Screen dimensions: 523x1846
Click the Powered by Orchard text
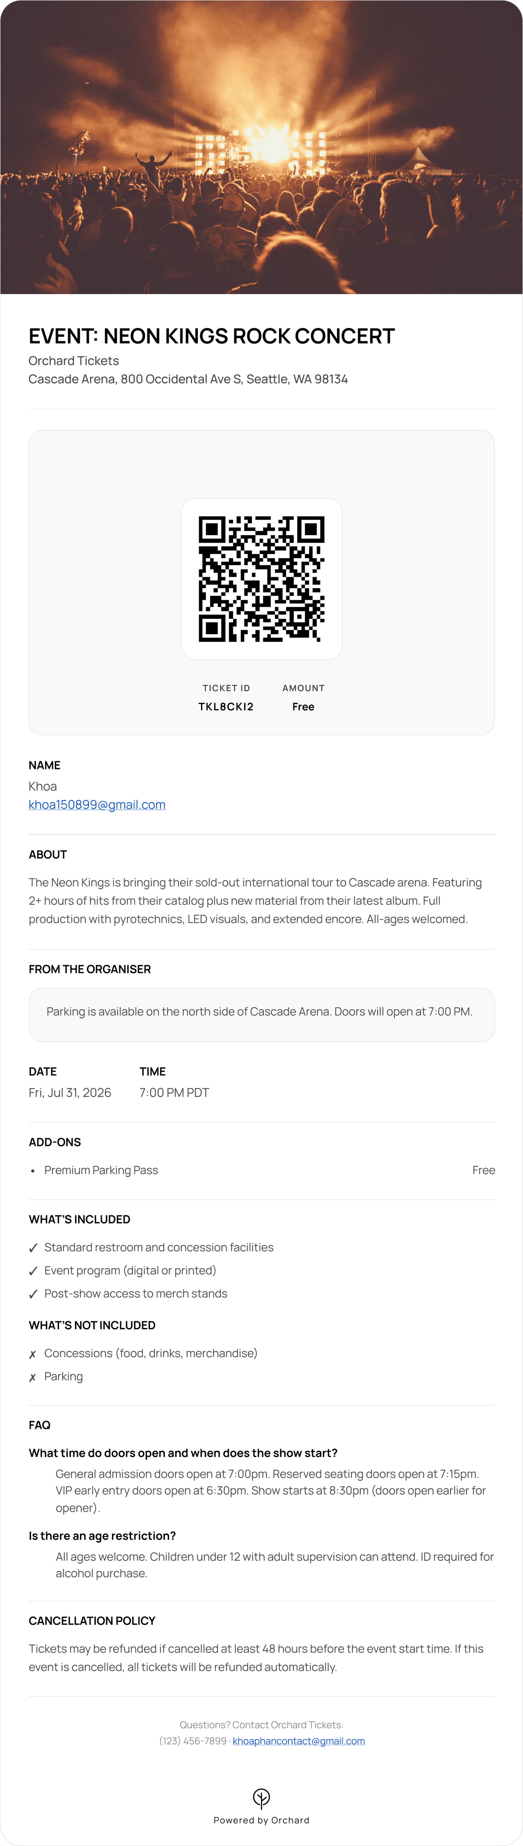261,1820
